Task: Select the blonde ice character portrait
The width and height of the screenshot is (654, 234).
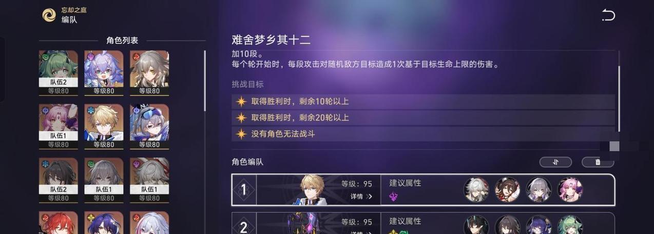Action: pos(104,126)
